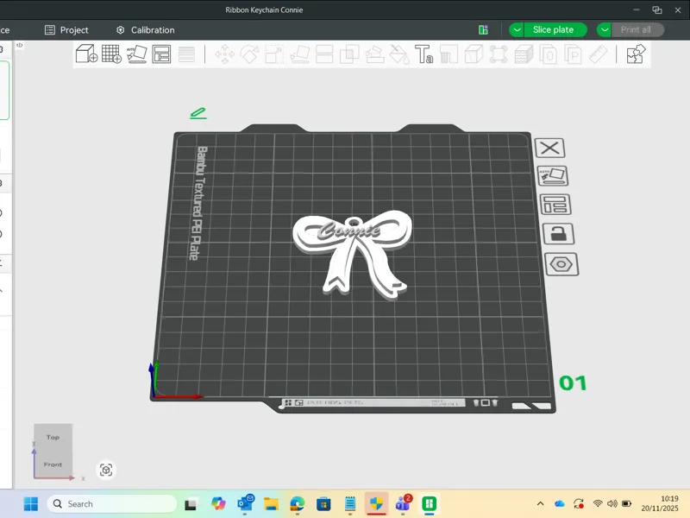The width and height of the screenshot is (690, 518).
Task: Click the Split to objects icon
Action: (549, 54)
